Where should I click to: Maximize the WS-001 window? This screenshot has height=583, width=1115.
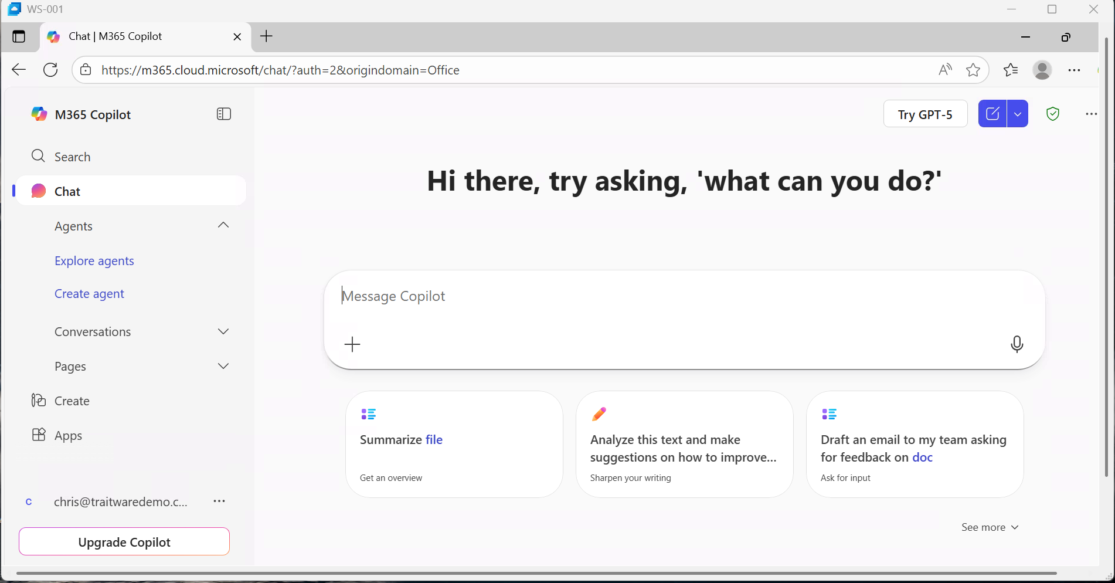click(1052, 9)
